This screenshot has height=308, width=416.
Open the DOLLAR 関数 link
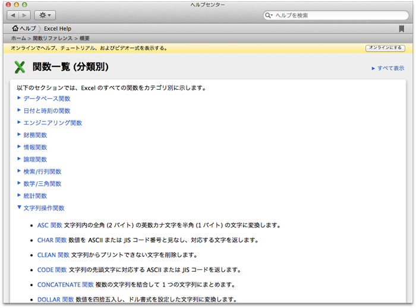click(x=55, y=300)
